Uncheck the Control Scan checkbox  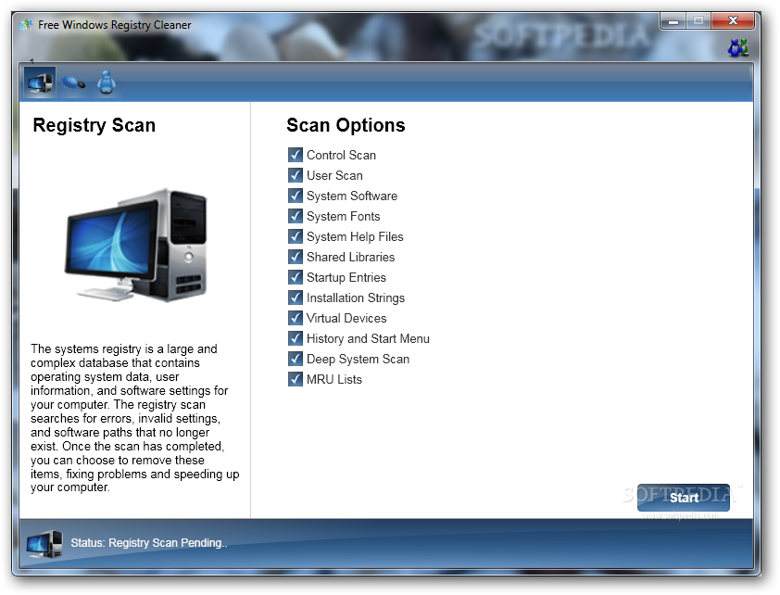tap(296, 155)
